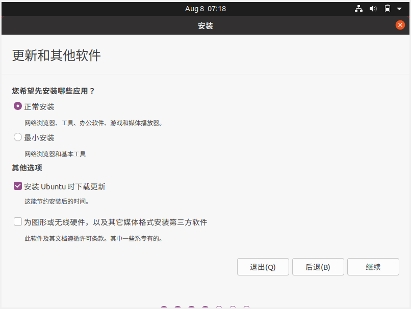Proceed with the 继续 button

[373, 267]
